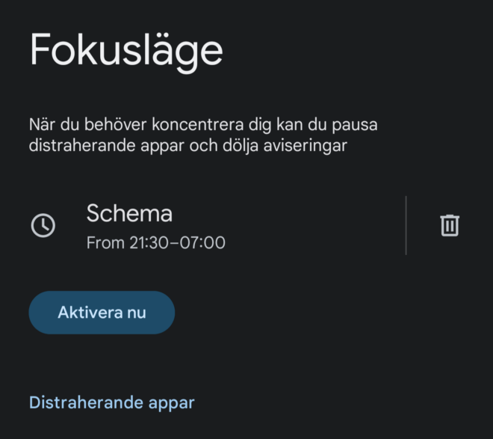Click the word 'nu' on the blue button
This screenshot has height=439, width=493.
[x=137, y=313]
